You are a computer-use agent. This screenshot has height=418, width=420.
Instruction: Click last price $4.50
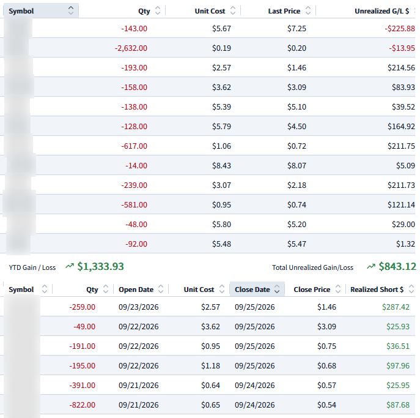[297, 126]
